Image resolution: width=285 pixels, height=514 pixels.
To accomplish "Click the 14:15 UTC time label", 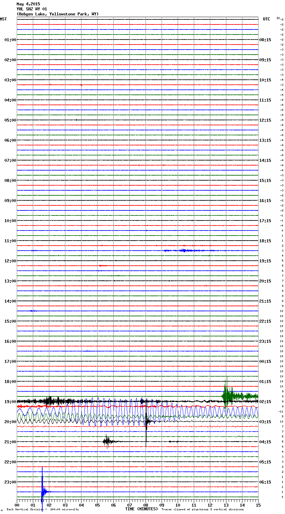I will coord(265,160).
